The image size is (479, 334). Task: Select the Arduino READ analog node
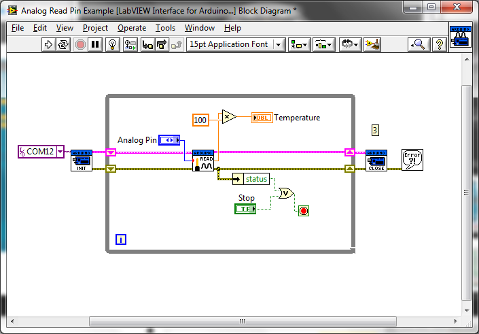[203, 161]
